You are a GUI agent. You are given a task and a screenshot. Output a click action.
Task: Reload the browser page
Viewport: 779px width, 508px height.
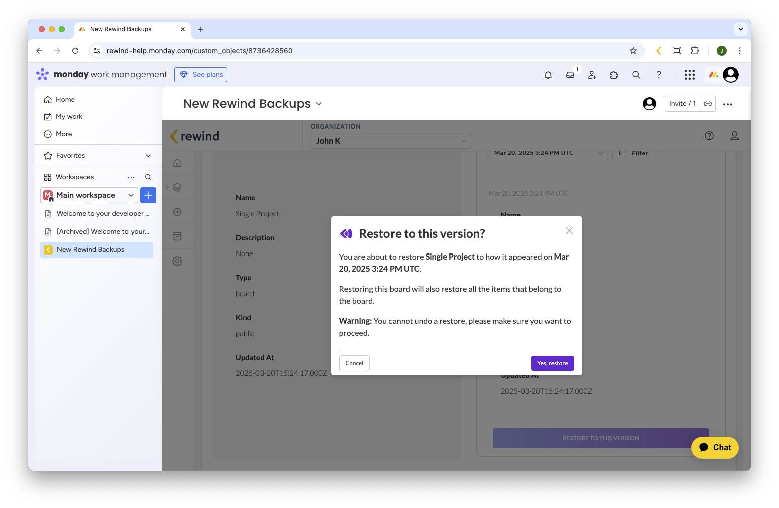click(x=75, y=51)
